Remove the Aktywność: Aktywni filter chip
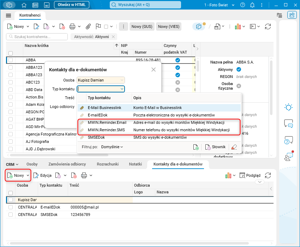Viewport: 300px width, 247px height. [x=113, y=37]
